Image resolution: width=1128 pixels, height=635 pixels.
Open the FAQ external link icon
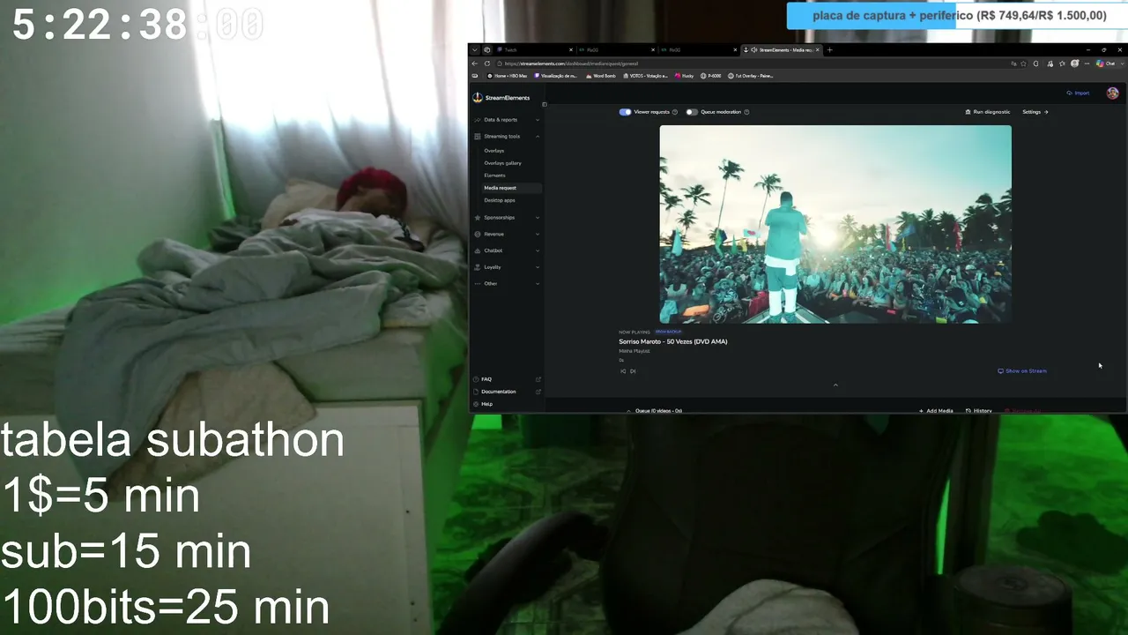[x=538, y=379]
